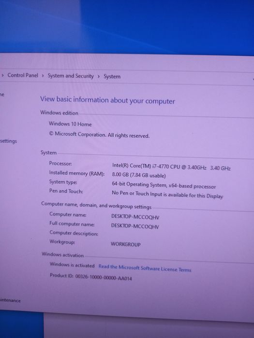Viewport: 254px width, 338px height.
Task: Select the No Pen or Touch Input text
Action: (167, 195)
